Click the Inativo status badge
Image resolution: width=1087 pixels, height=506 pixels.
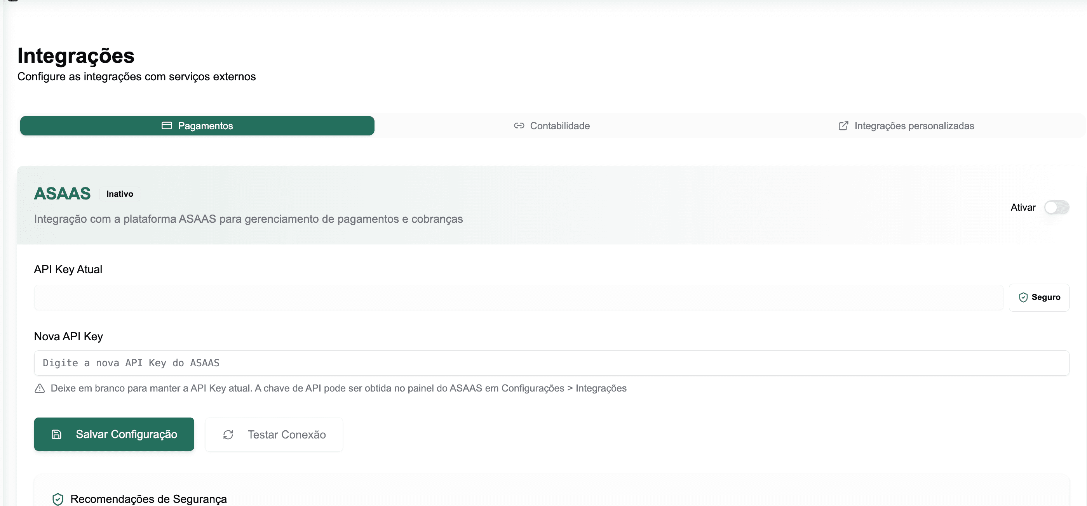pyautogui.click(x=119, y=194)
